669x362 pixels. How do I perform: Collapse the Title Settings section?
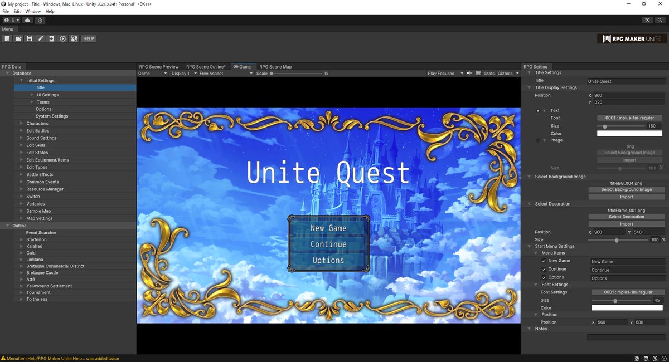[529, 72]
